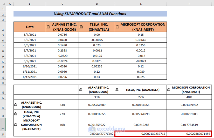Select the date 6/4/2021 cell
The height and width of the screenshot is (138, 214).
pos(30,35)
